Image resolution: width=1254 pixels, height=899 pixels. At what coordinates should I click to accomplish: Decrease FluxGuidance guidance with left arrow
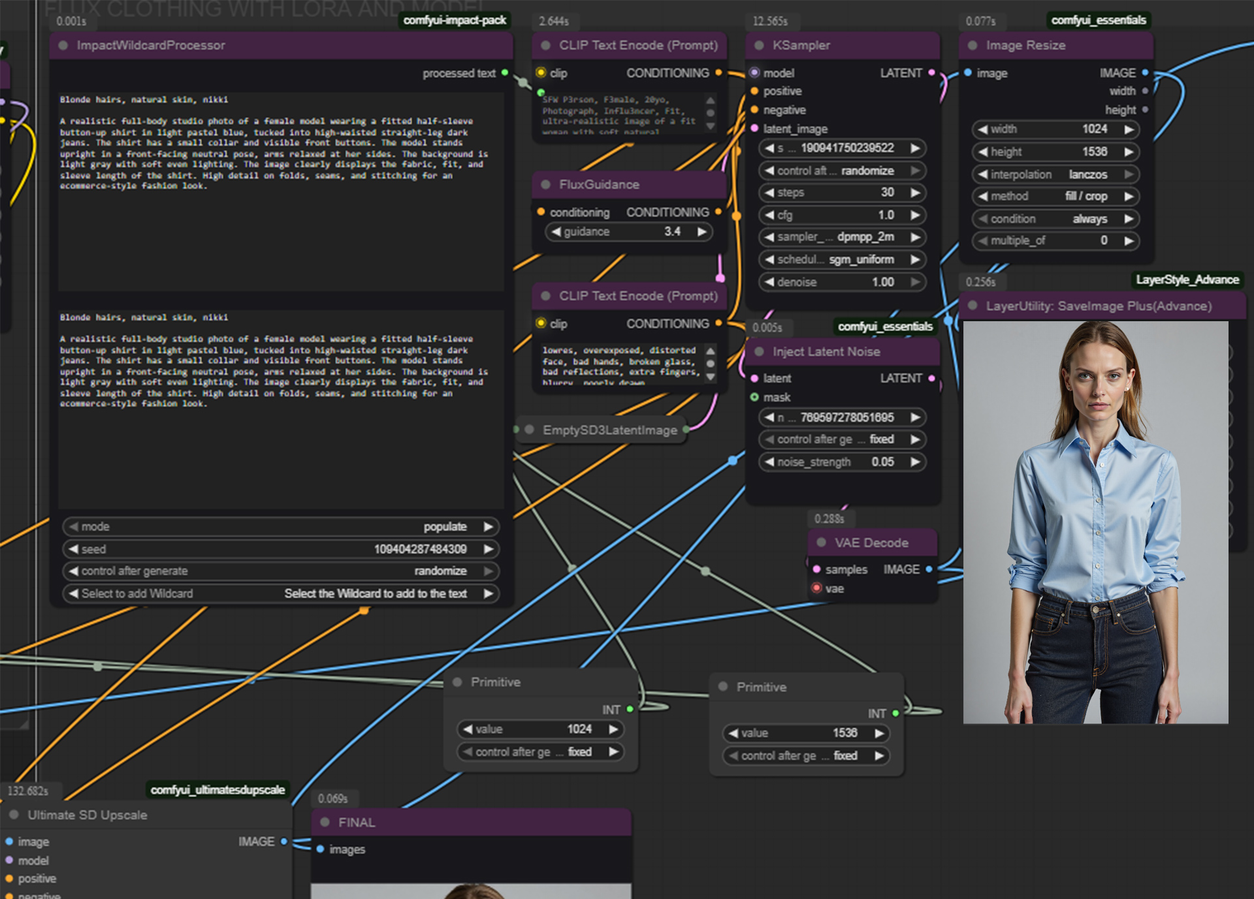556,232
